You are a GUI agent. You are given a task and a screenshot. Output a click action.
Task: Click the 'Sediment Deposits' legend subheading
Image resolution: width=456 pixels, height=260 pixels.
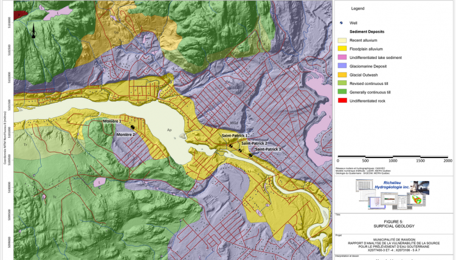(367, 32)
